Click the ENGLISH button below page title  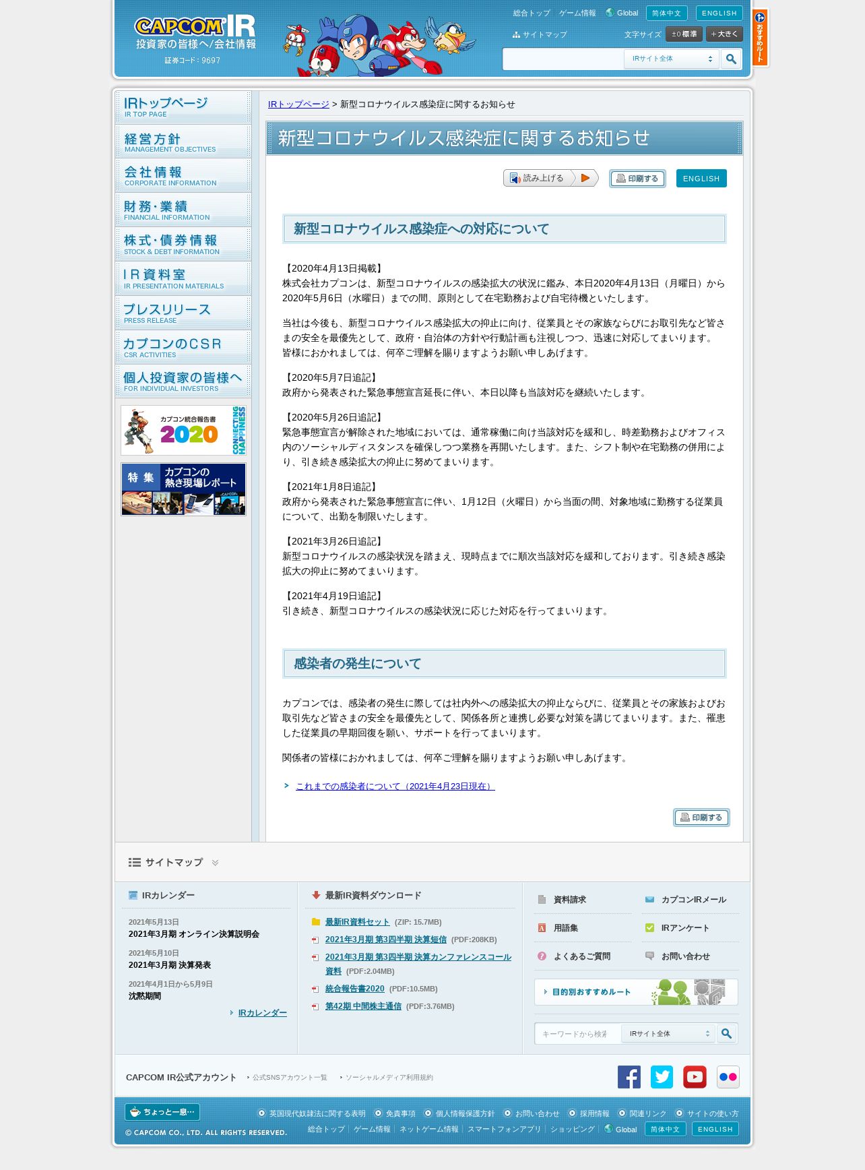pyautogui.click(x=701, y=179)
